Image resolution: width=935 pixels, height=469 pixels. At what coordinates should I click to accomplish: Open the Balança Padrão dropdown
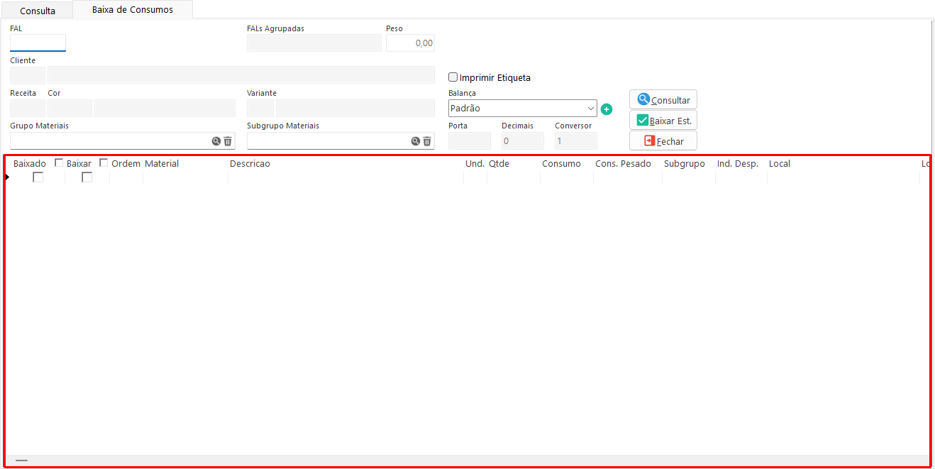(x=523, y=109)
